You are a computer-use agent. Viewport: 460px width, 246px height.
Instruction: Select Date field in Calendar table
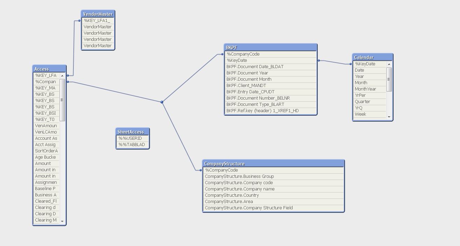point(370,70)
